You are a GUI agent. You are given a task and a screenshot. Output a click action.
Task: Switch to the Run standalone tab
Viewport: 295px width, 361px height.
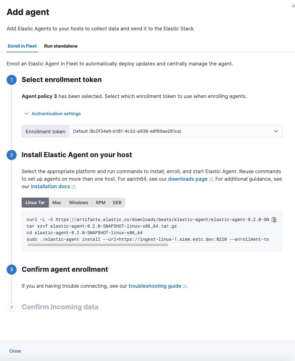61,46
